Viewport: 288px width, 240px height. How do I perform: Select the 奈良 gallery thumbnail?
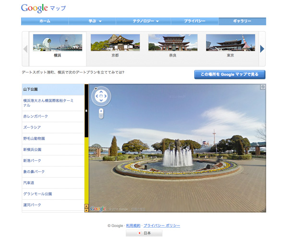[x=173, y=46]
